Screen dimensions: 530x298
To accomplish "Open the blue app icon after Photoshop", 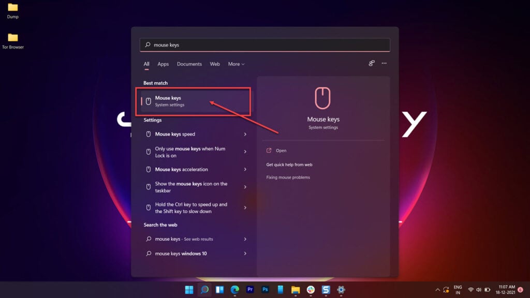I will pyautogui.click(x=280, y=290).
